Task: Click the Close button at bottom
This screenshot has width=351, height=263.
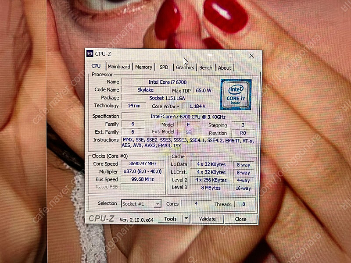Action: [x=240, y=219]
